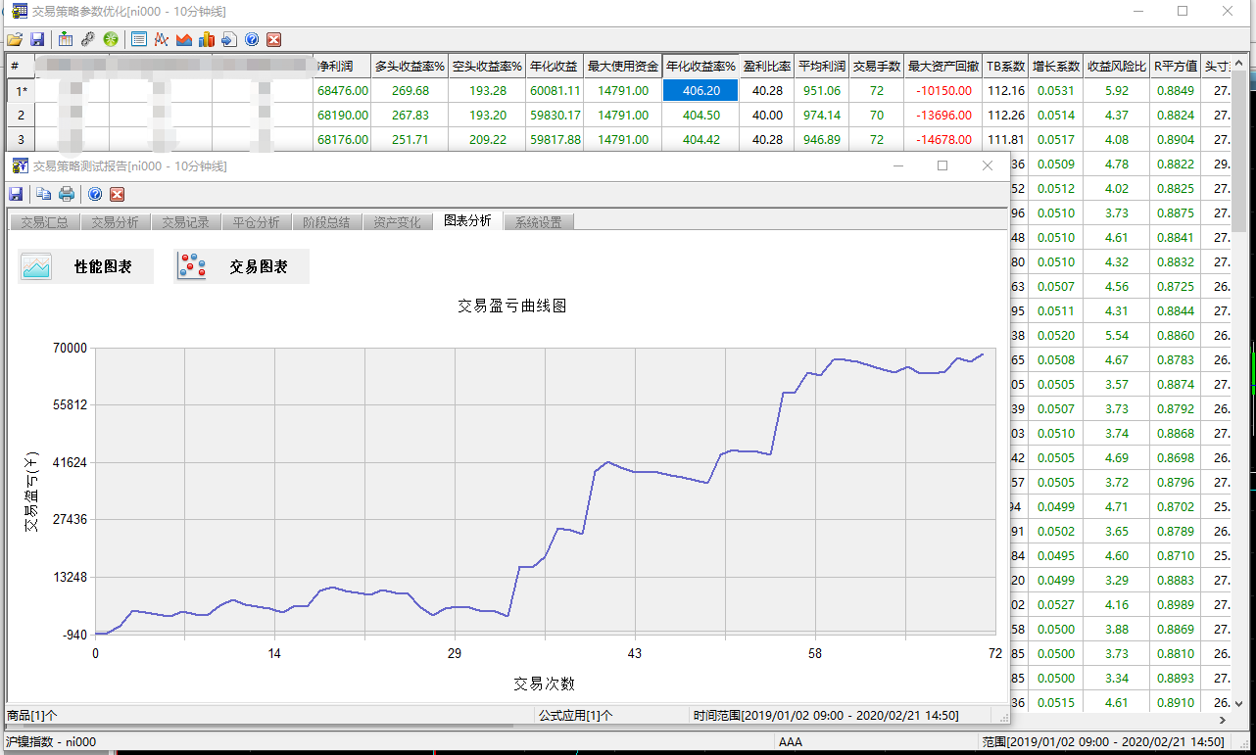
Task: Open the line chart icon in top toolbar
Action: point(161,39)
